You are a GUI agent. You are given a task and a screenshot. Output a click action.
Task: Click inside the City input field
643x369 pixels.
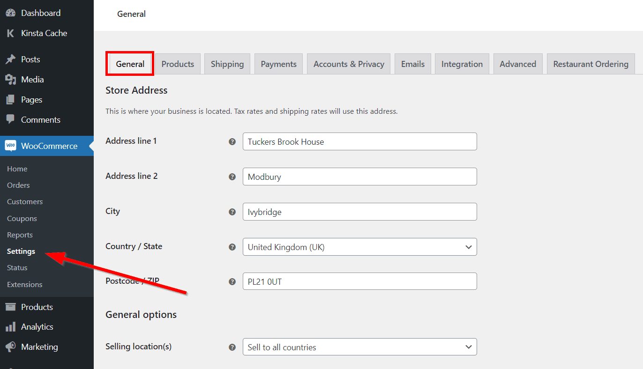click(x=359, y=212)
